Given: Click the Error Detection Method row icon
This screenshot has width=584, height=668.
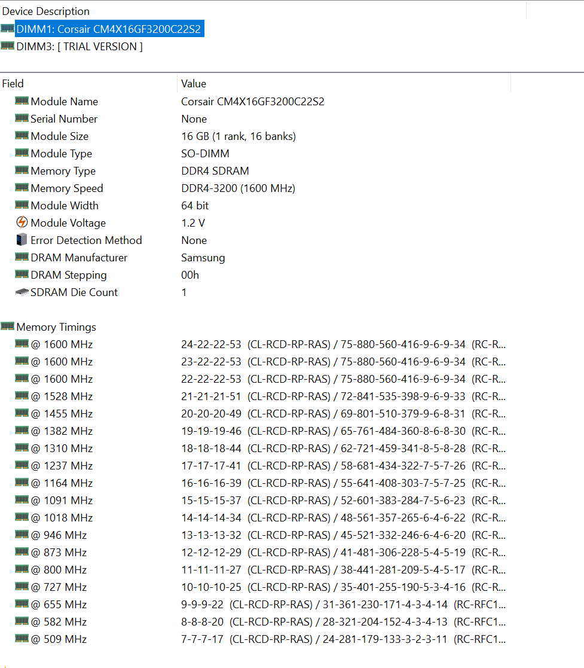Looking at the screenshot, I should tap(22, 240).
